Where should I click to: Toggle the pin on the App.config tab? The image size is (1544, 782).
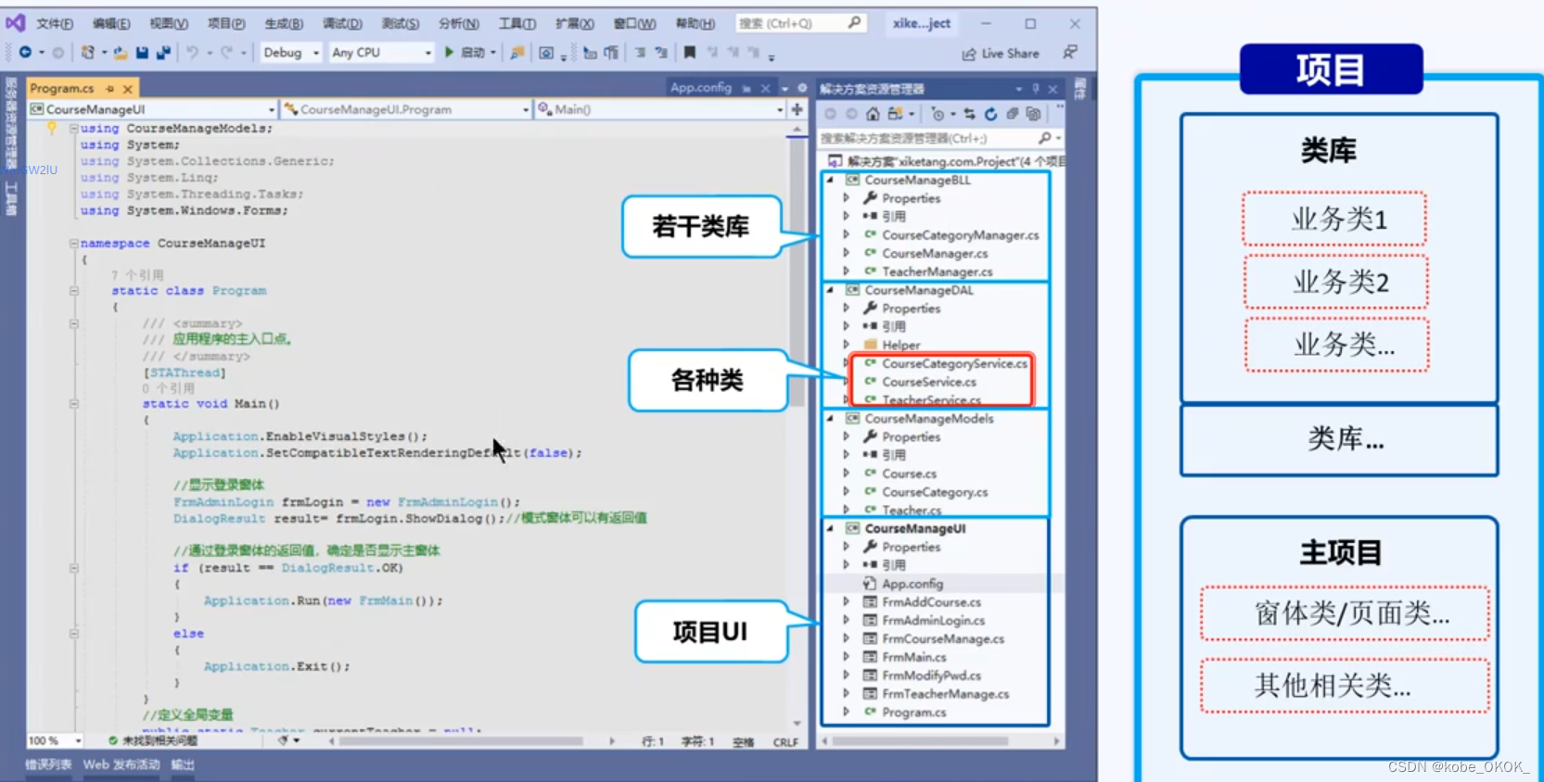click(746, 89)
